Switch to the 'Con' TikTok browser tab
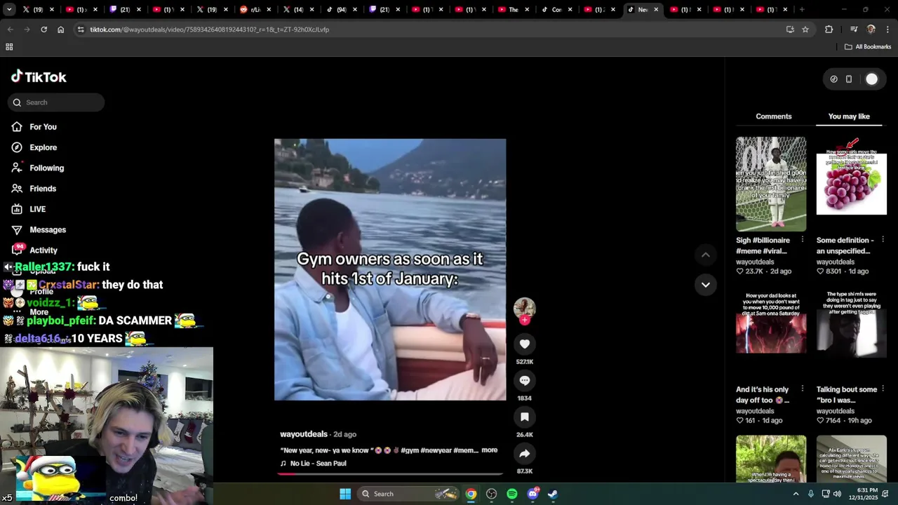898x505 pixels. (x=558, y=10)
